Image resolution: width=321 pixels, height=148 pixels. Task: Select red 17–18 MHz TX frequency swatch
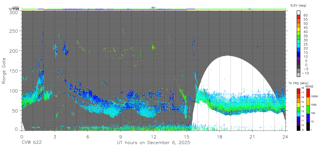[x=299, y=91]
